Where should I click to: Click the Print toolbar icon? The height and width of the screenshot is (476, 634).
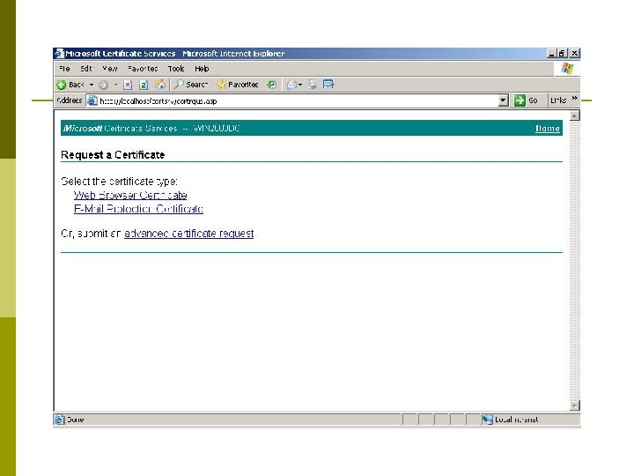tap(312, 85)
